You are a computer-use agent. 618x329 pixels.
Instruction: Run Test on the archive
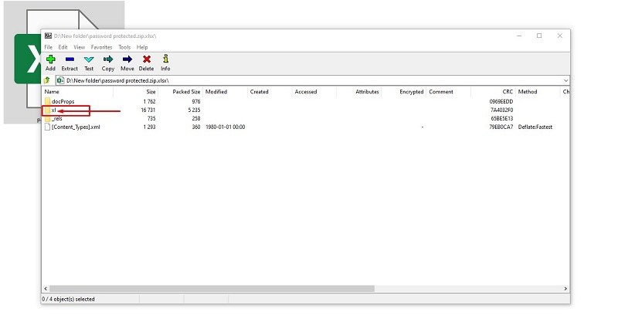(89, 62)
